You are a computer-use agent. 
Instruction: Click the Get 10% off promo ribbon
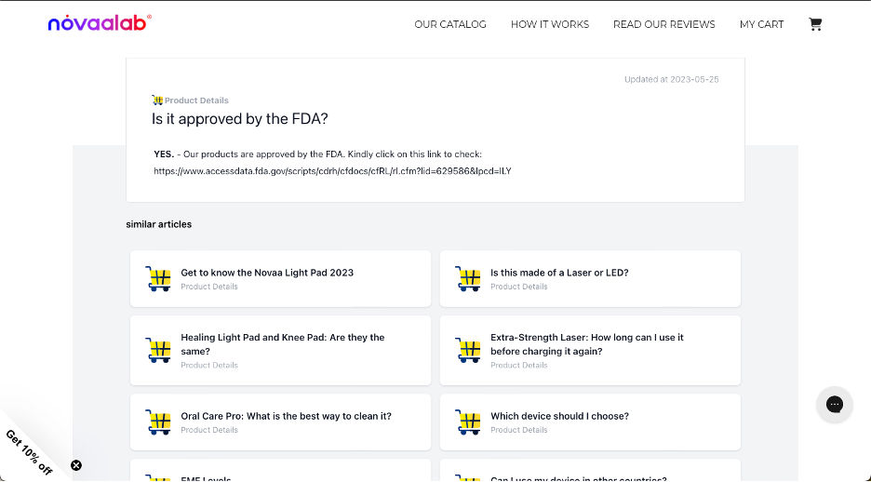pos(29,452)
